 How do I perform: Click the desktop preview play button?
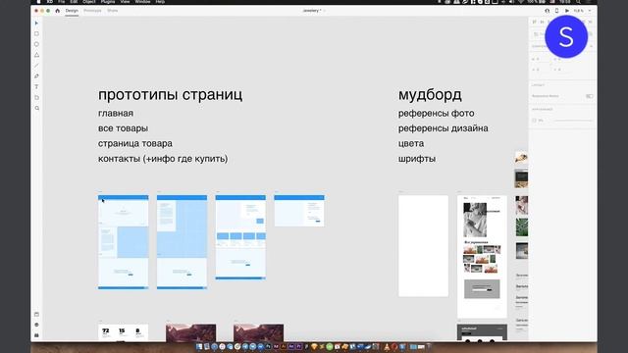tap(567, 11)
